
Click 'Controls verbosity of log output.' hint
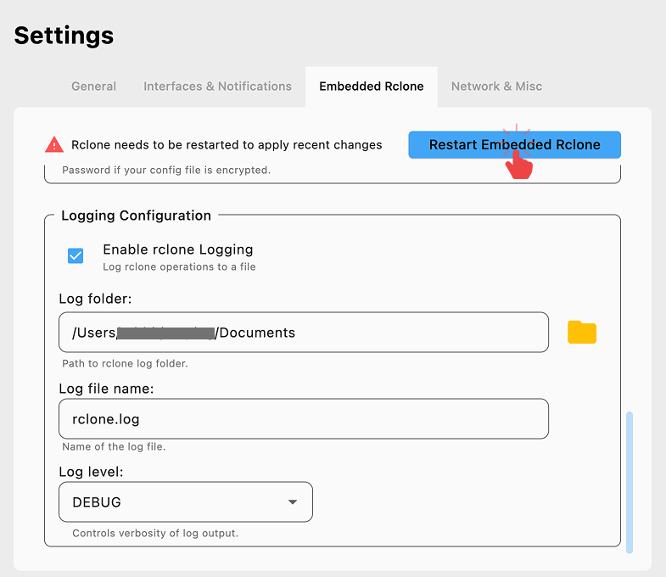155,533
